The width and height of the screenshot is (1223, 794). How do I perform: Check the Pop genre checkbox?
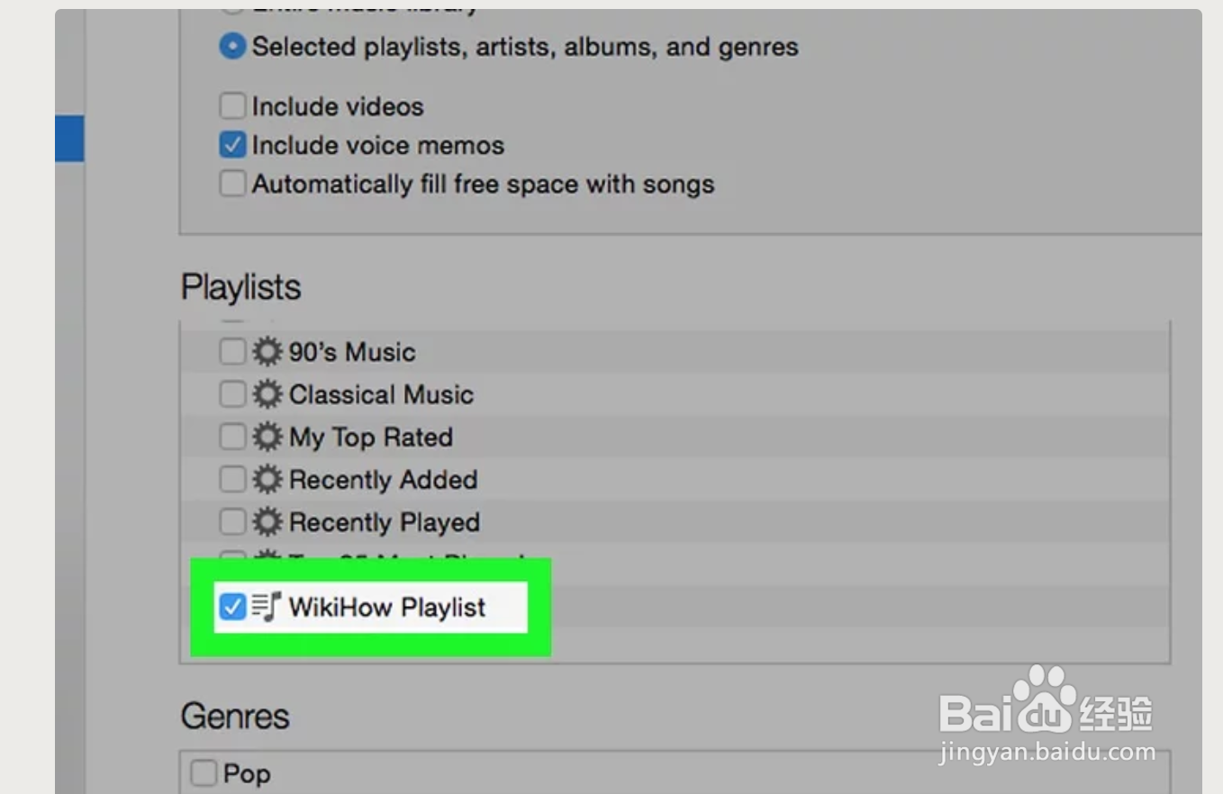[204, 773]
